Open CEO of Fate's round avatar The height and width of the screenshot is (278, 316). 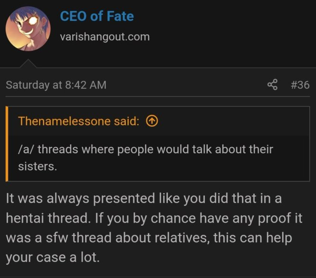point(28,28)
